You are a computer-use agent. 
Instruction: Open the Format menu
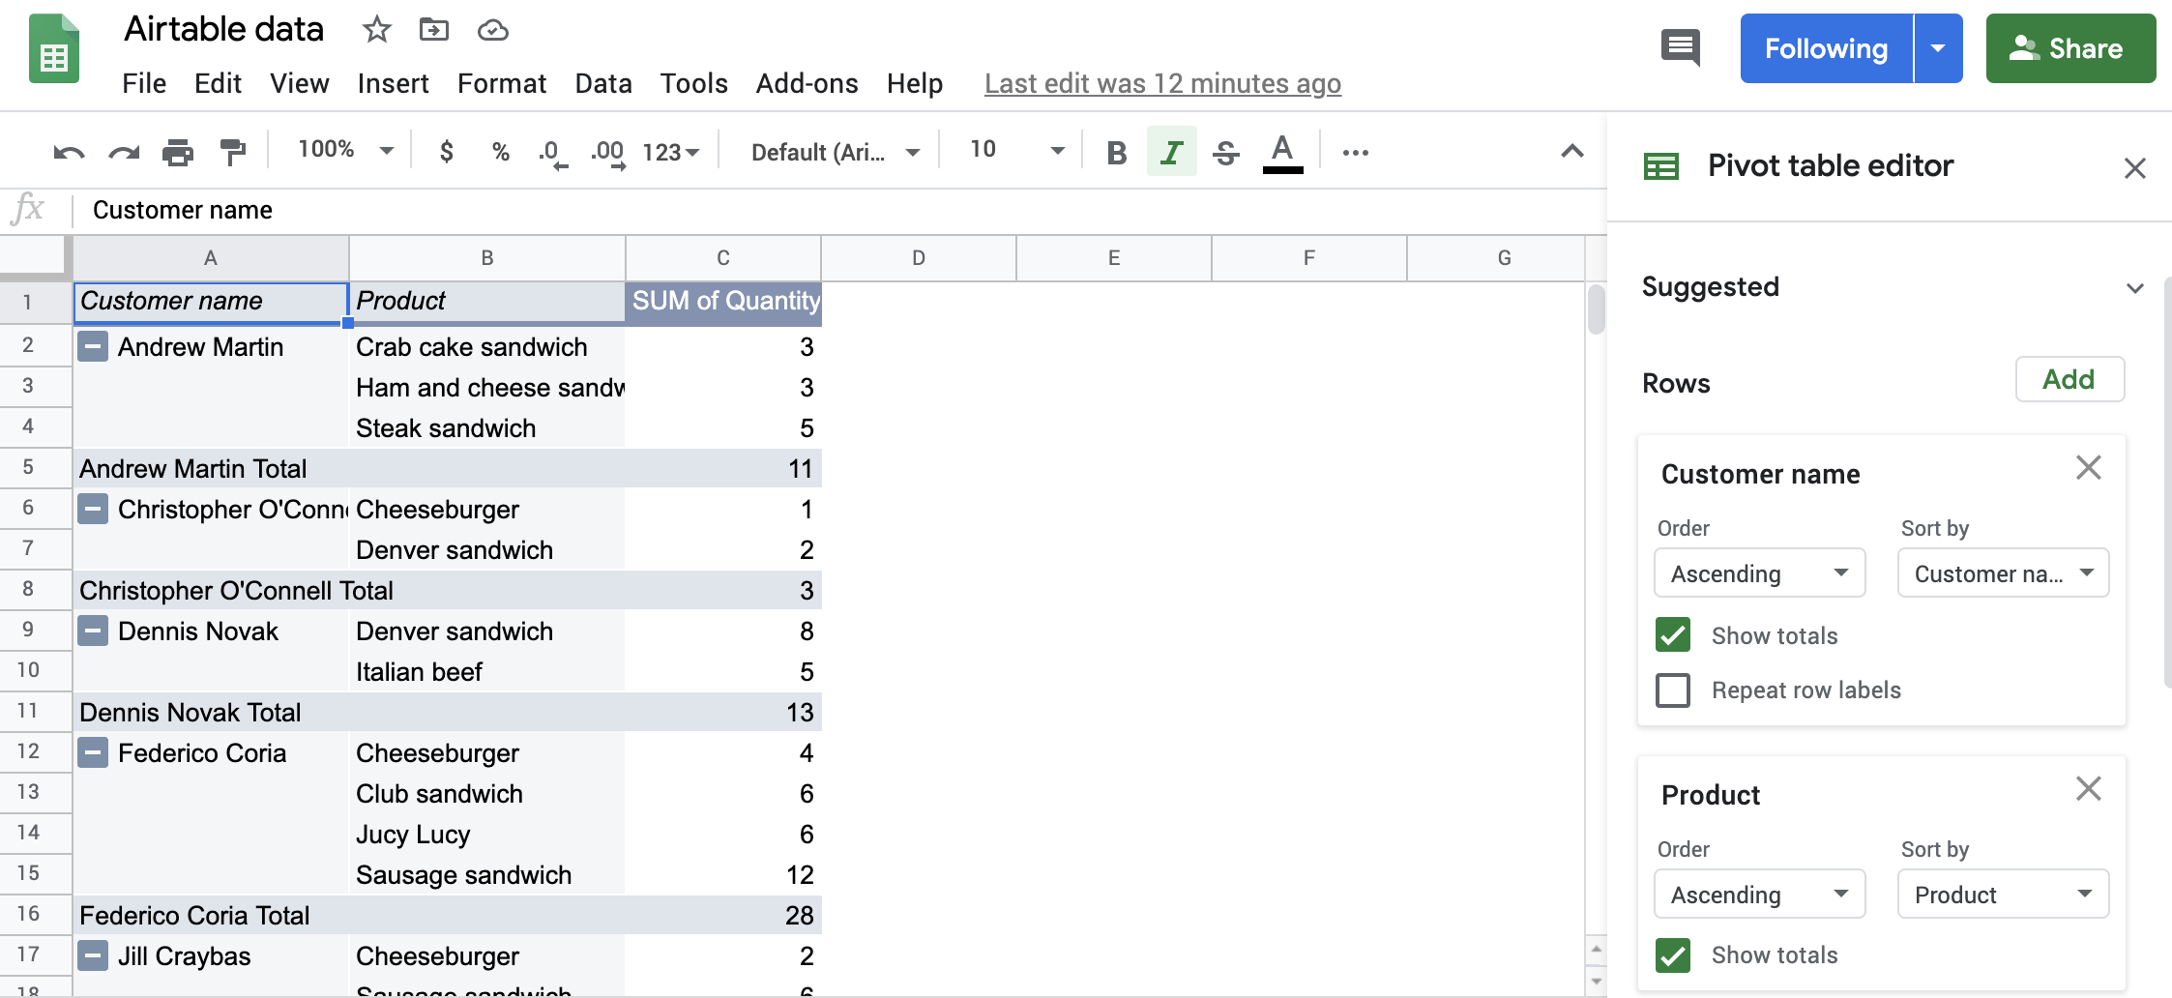502,83
